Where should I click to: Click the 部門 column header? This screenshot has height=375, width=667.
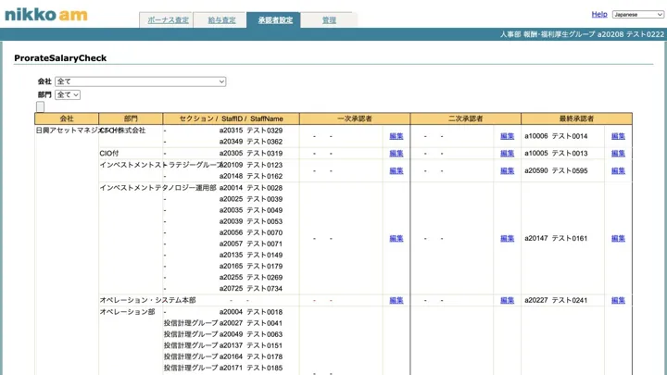tap(131, 119)
